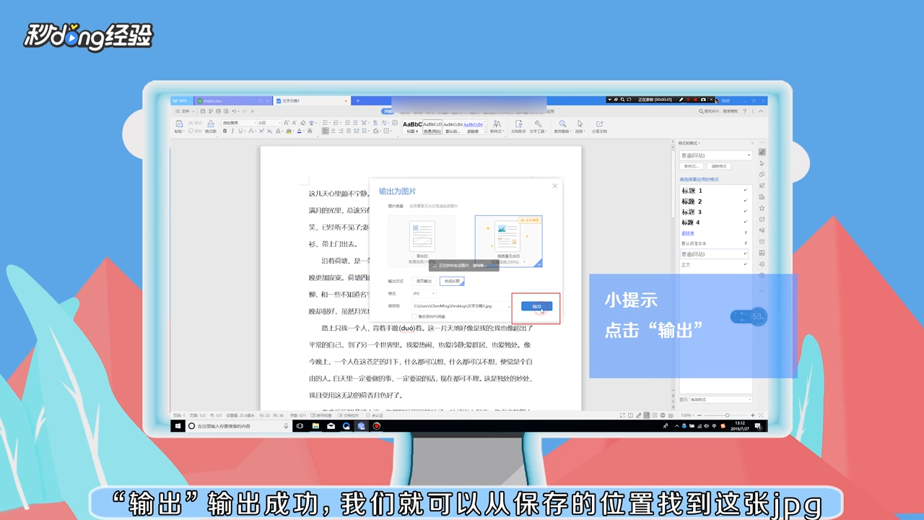The image size is (924, 520).
Task: Click the 字数 word count in status bar
Action: pyautogui.click(x=298, y=415)
